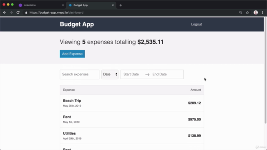Viewport: 267px width, 150px height.
Task: Click the $289.12 amount
Action: pos(194,103)
